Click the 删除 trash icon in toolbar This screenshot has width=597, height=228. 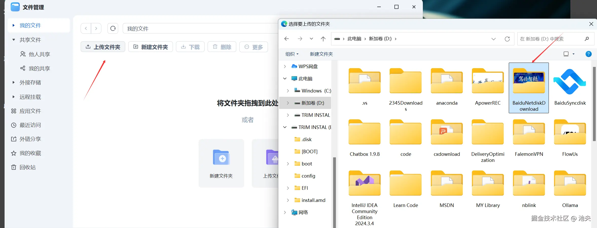coord(215,47)
